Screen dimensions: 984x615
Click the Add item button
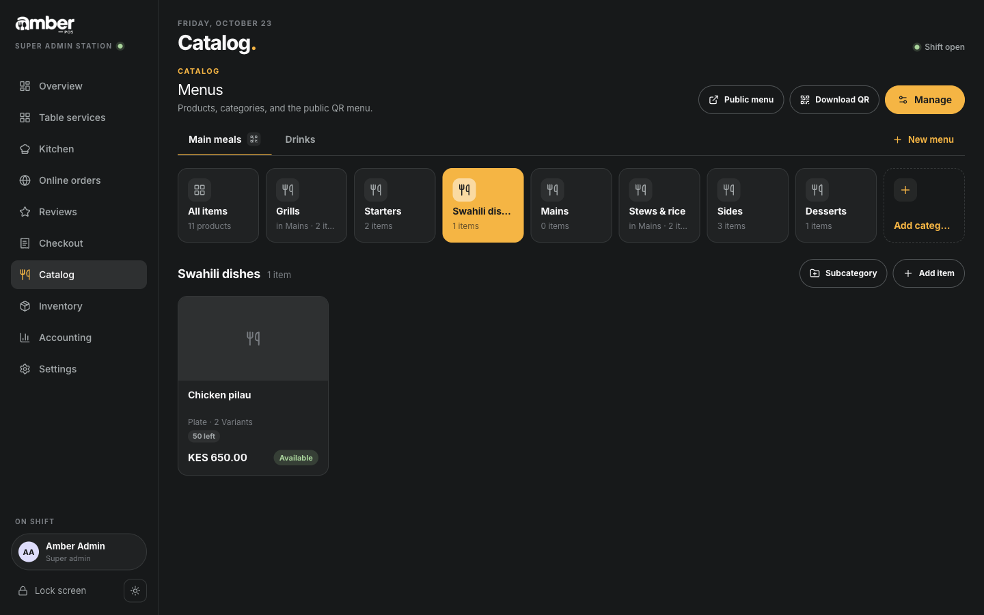(x=929, y=273)
